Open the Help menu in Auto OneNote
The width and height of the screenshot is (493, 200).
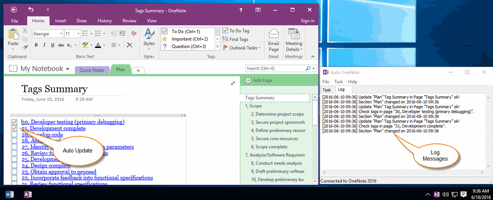tap(352, 81)
